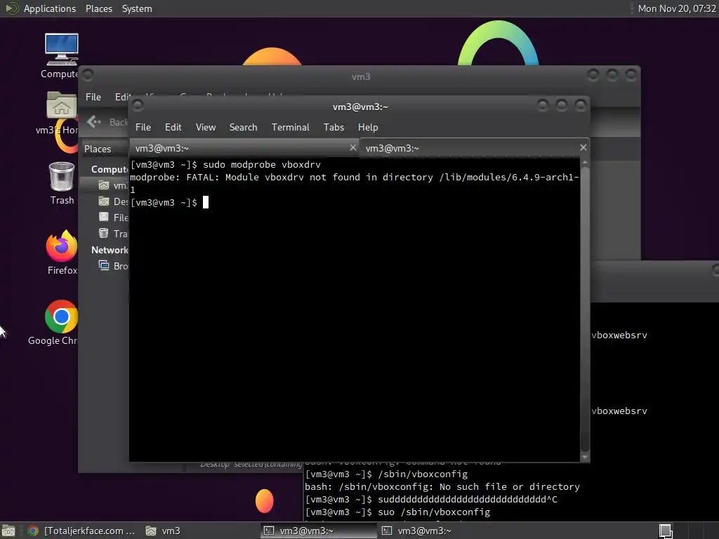Click the terminal vertical scrollbar
The image size is (719, 539).
585,308
